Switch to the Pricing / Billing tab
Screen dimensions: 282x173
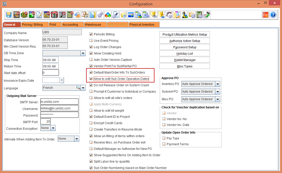coord(32,25)
